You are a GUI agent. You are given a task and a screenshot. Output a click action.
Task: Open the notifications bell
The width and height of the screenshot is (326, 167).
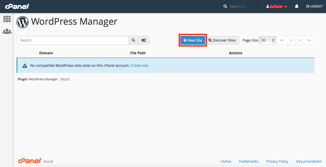click(297, 6)
